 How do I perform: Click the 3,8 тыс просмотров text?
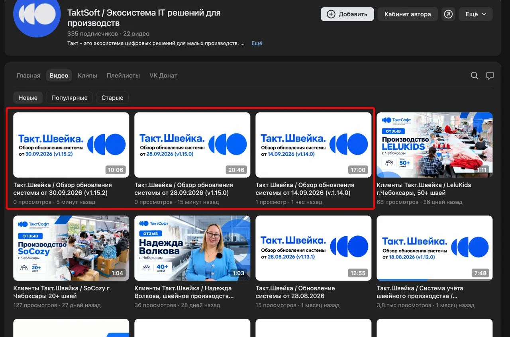pyautogui.click(x=404, y=305)
